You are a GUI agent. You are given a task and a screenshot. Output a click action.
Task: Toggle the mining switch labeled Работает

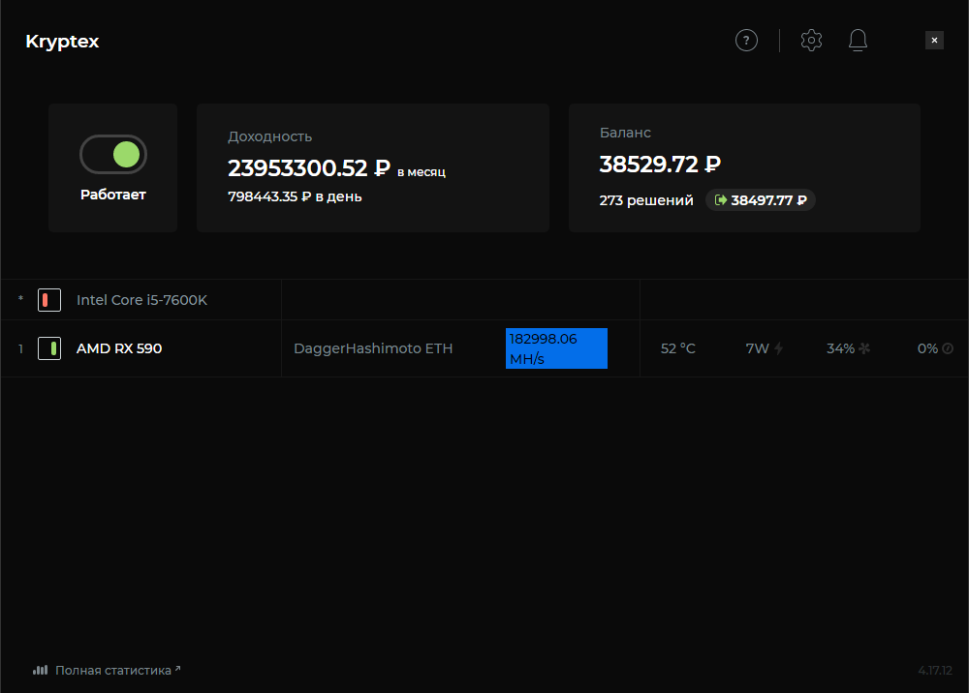pyautogui.click(x=113, y=154)
